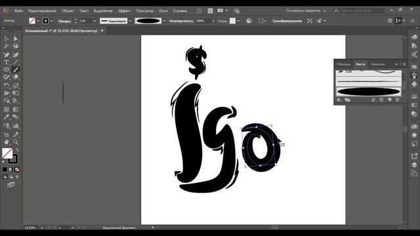Open the Окно menu

click(163, 10)
